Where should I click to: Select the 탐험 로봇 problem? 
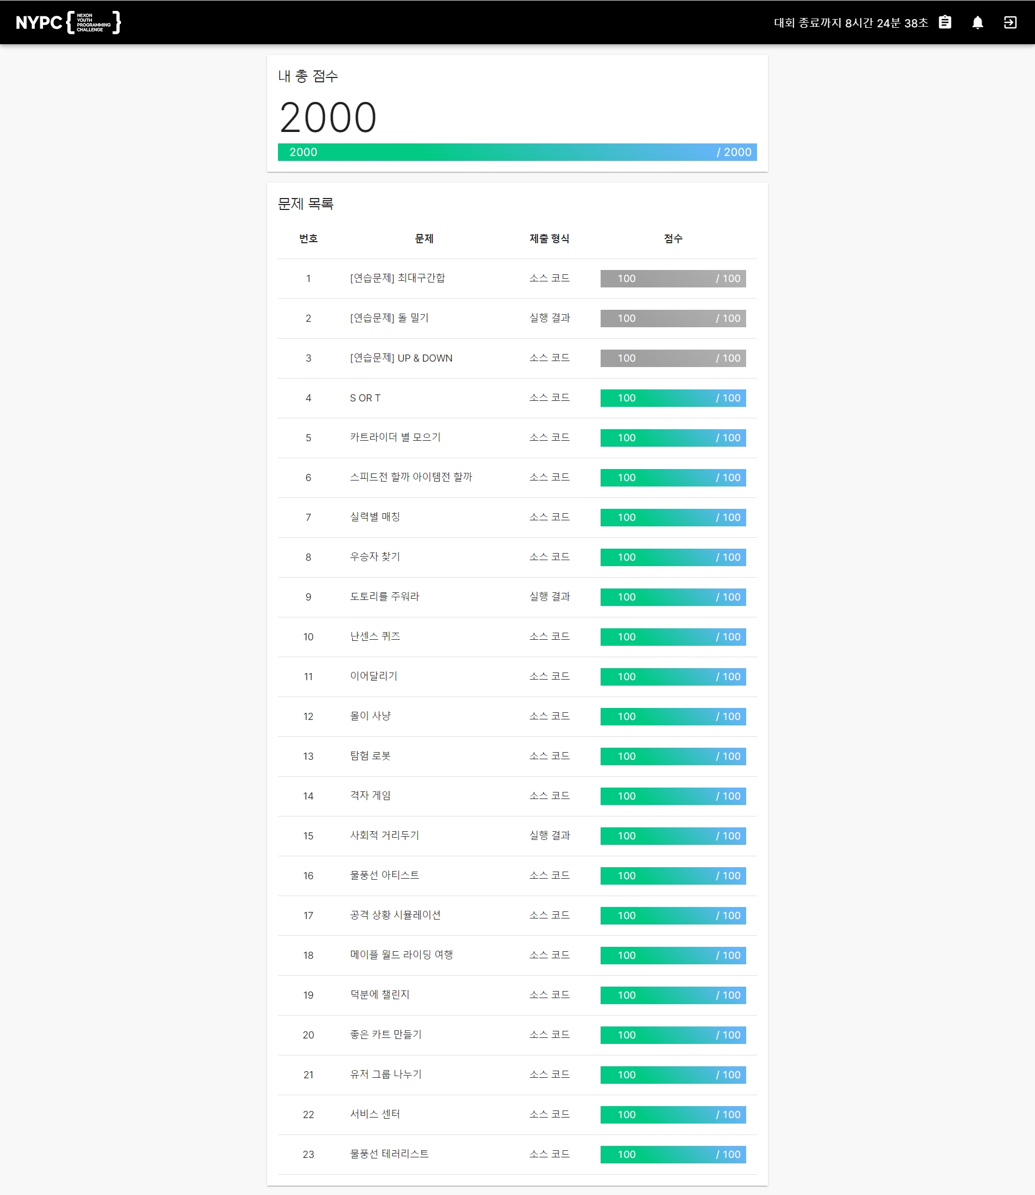(370, 756)
